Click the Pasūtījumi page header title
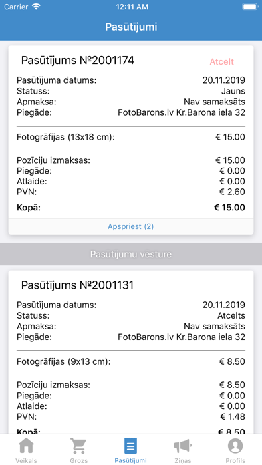 [131, 27]
